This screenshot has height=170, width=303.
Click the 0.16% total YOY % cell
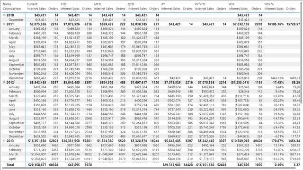[279, 165]
